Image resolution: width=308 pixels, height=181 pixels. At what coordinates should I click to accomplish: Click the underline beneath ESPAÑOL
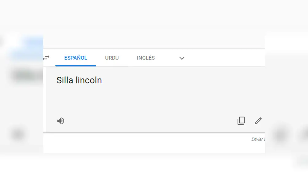pyautogui.click(x=75, y=65)
